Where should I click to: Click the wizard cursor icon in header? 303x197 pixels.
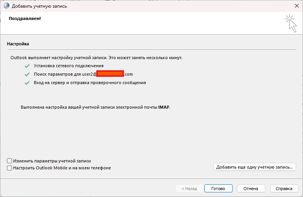[x=291, y=23]
